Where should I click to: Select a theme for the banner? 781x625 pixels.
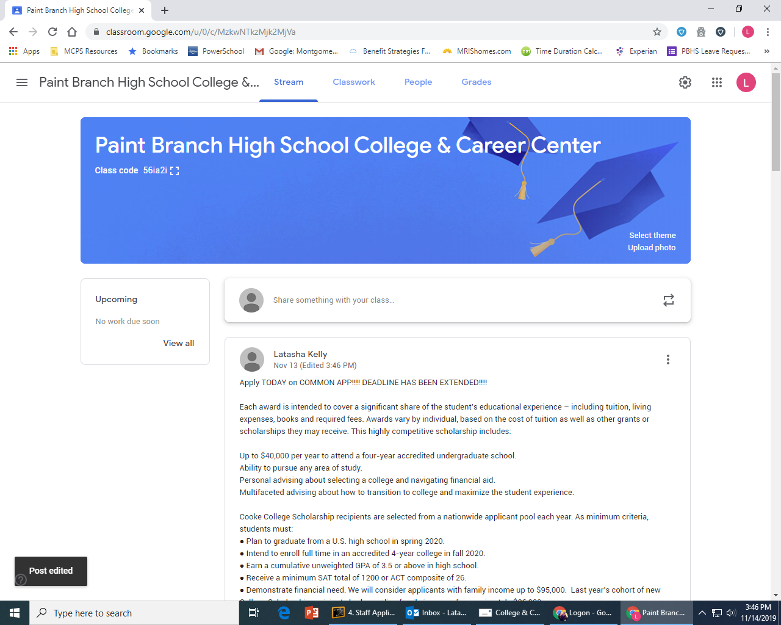(652, 235)
